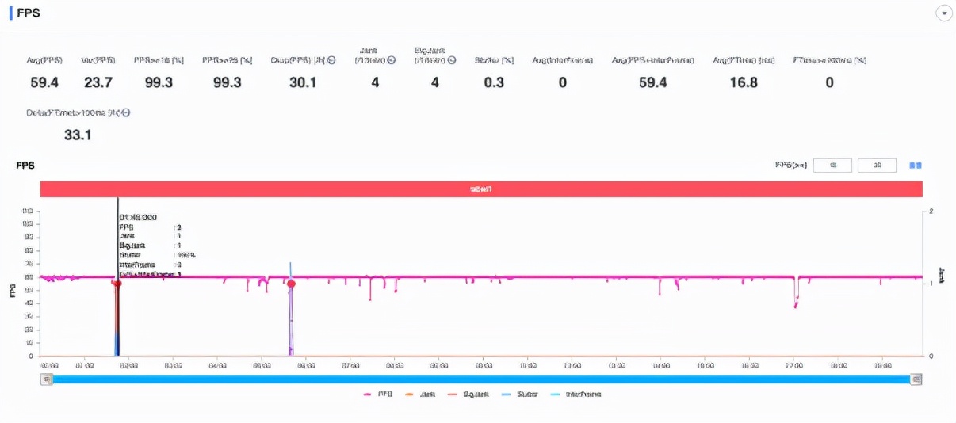Click the BigJank count value 4

coord(435,82)
